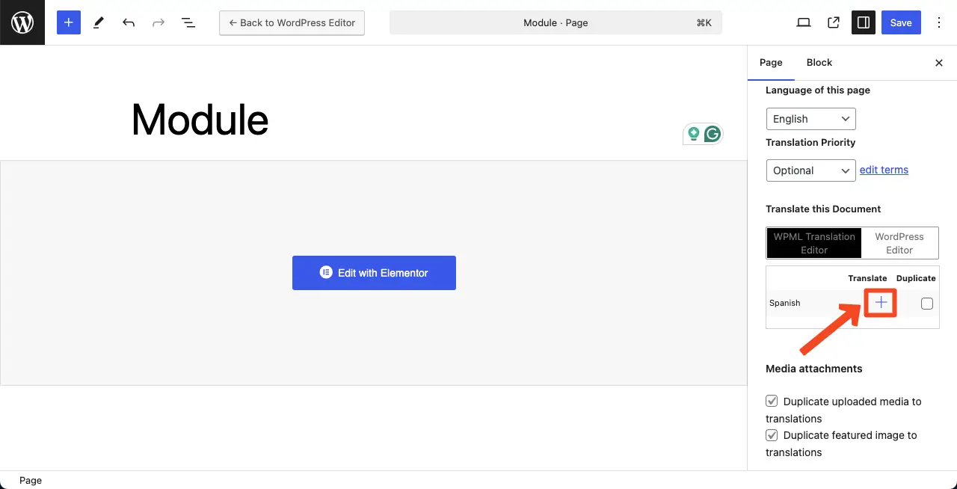Open the Optional translation priority dropdown

811,170
